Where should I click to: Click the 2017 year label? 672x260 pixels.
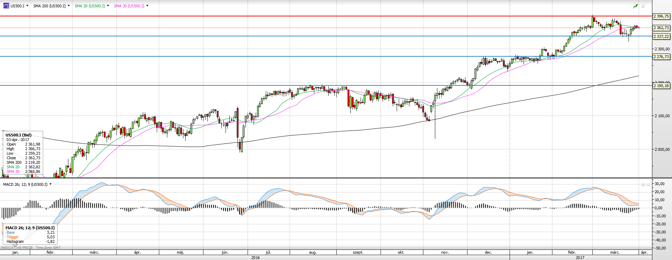coord(580,258)
